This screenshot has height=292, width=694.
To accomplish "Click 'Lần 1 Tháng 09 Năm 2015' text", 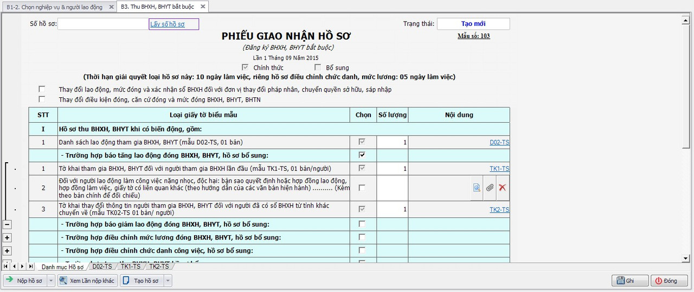I will (286, 58).
